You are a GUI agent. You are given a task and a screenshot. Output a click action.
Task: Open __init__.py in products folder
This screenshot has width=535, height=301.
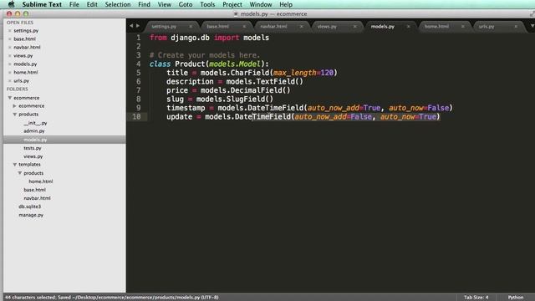pos(35,123)
